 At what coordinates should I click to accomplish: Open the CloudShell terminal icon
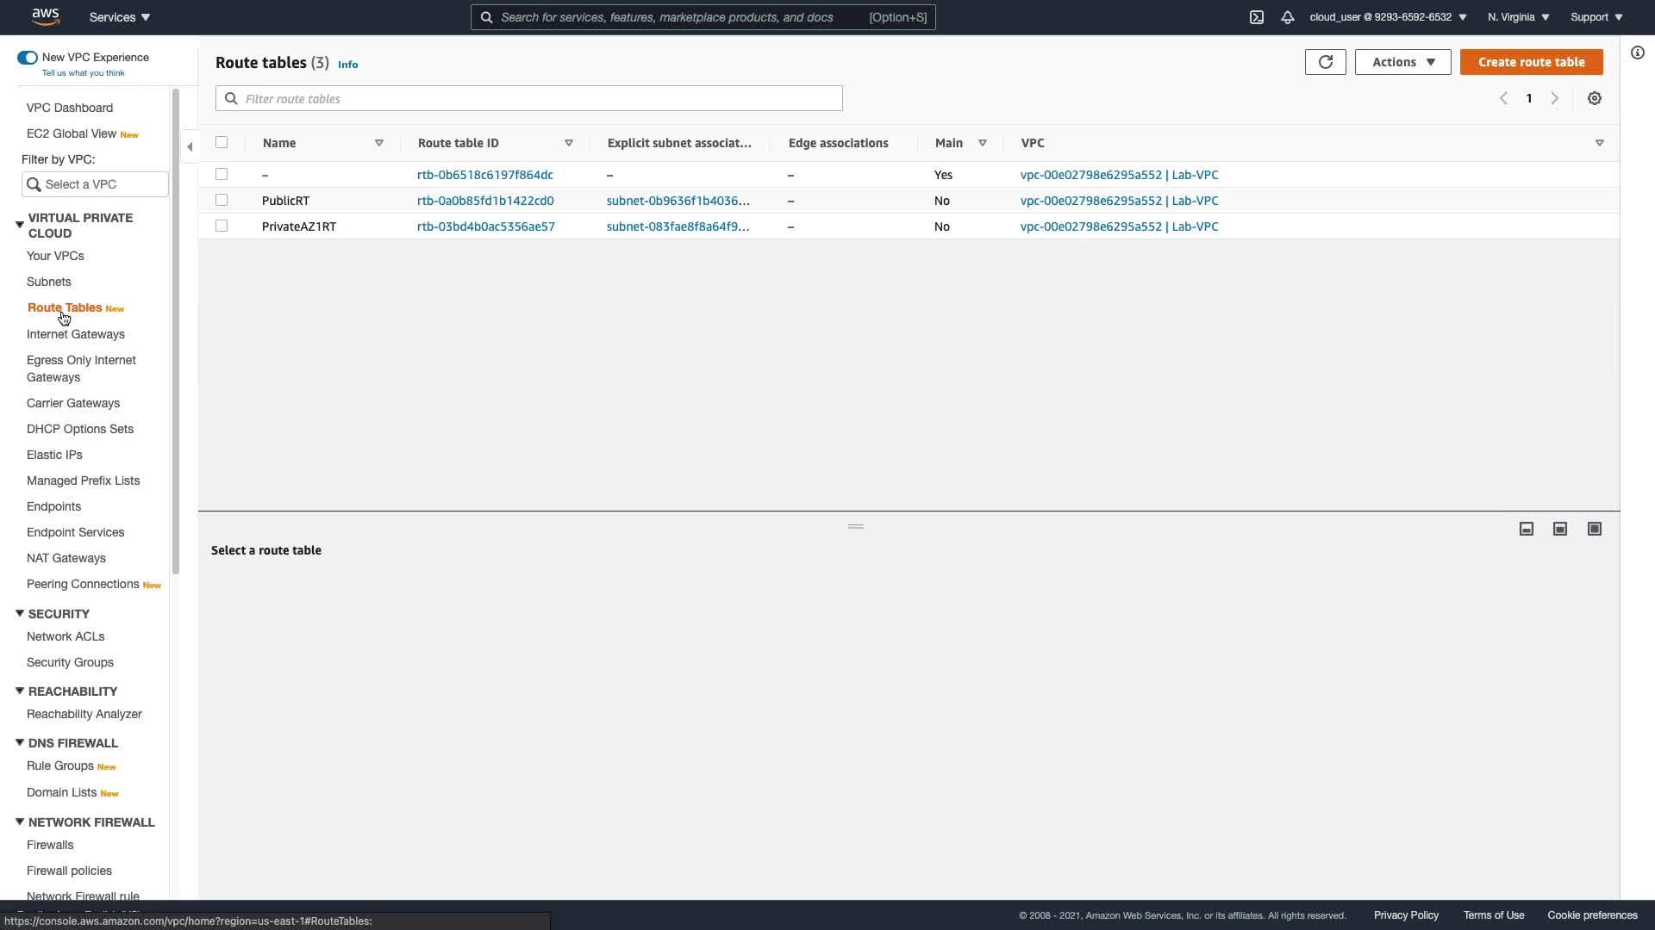click(x=1257, y=17)
